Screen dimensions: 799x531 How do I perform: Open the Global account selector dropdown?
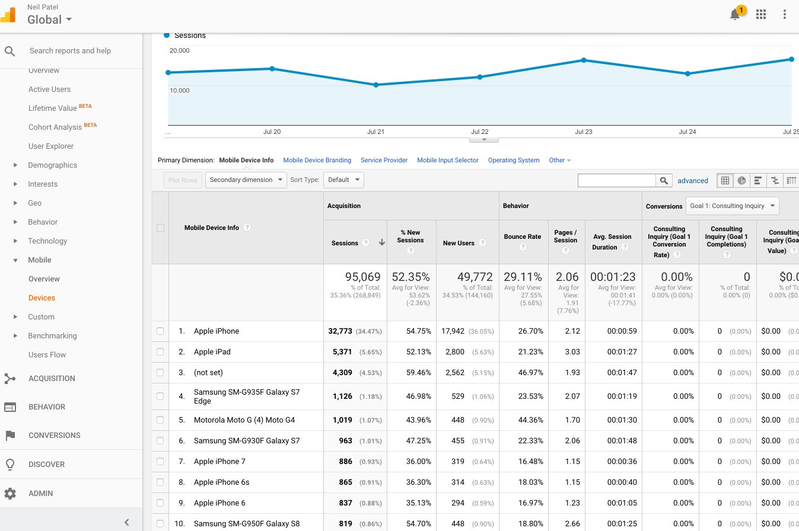click(x=50, y=20)
